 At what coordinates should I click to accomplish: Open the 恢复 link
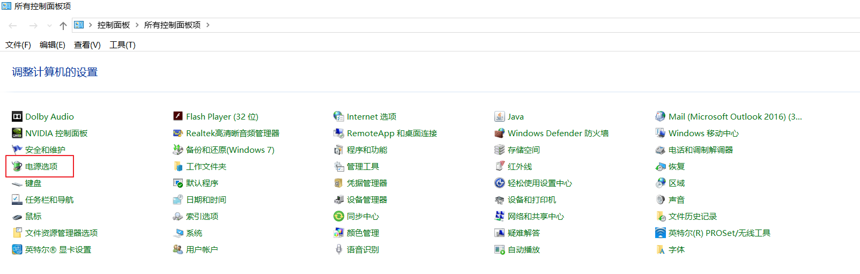click(x=677, y=167)
